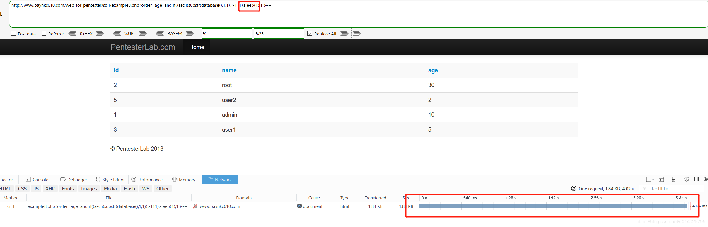Enable the Referrer checkbox
Screen dimensions: 708x227
[x=44, y=33]
